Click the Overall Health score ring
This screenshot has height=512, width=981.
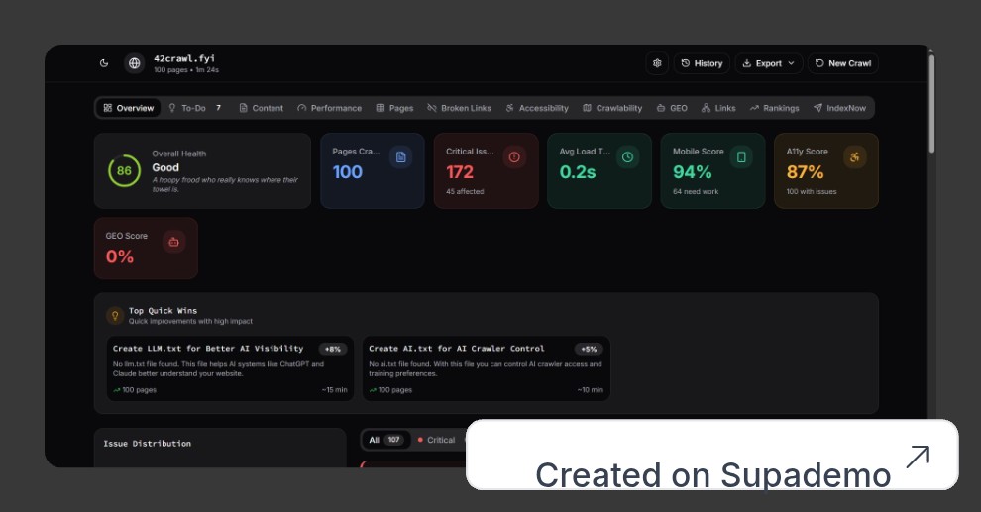(124, 171)
